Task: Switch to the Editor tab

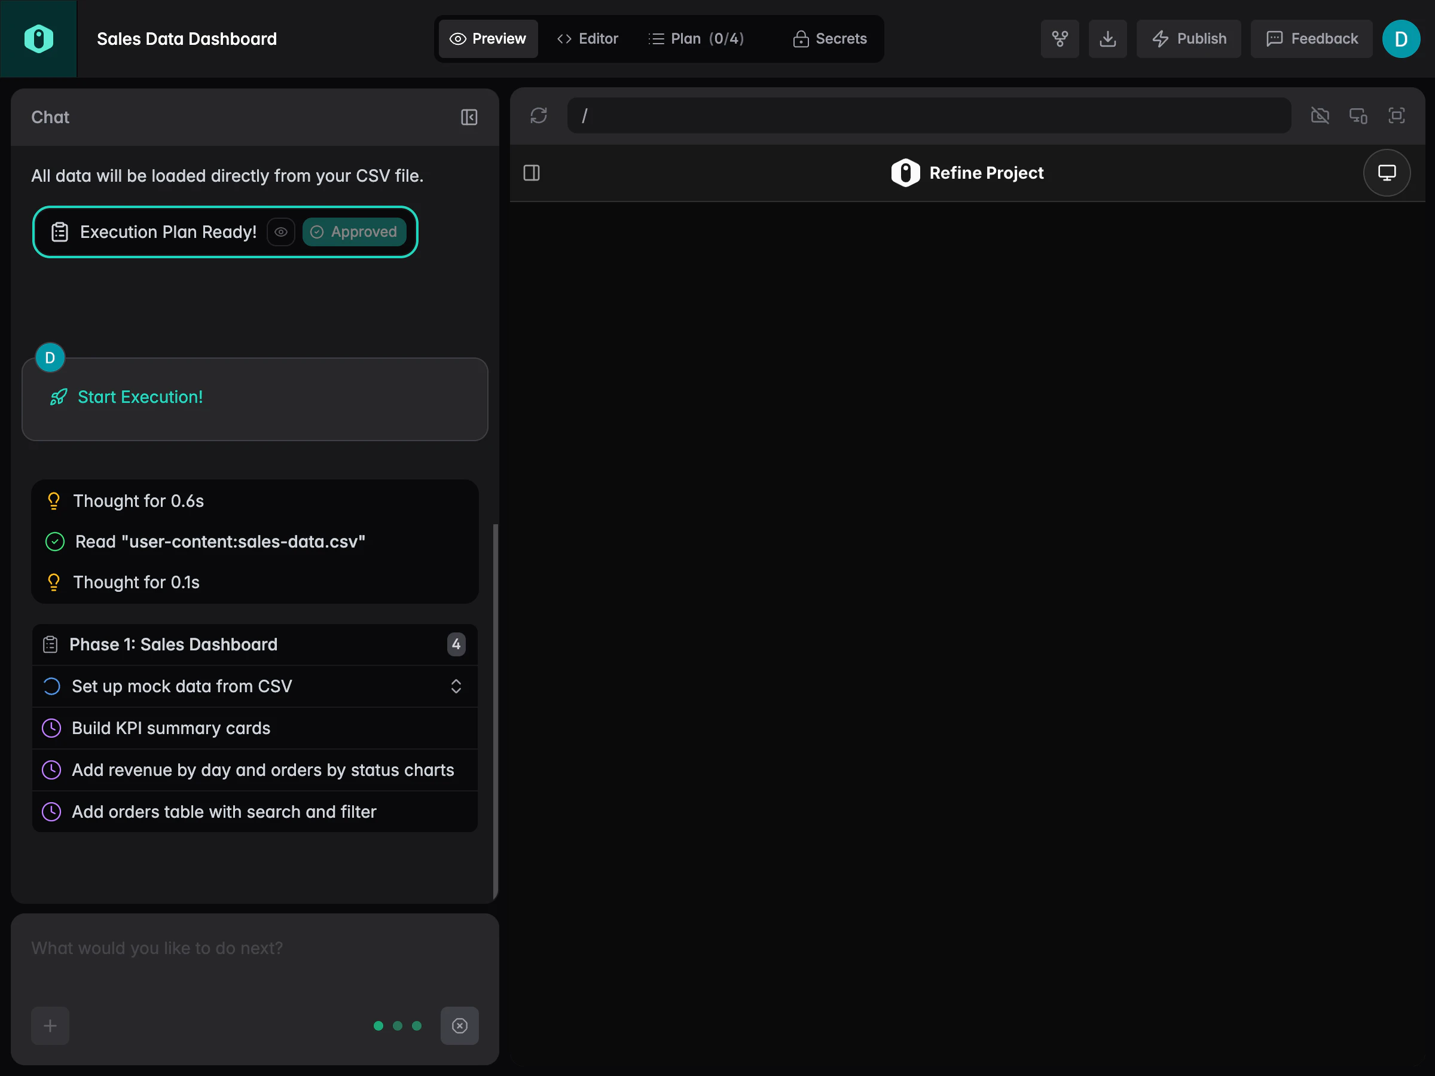Action: (x=587, y=38)
